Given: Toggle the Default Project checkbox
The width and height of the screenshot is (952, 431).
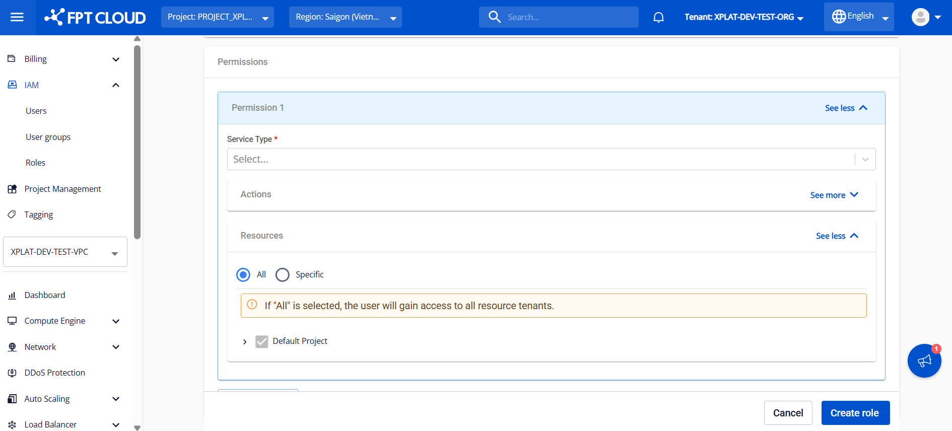Looking at the screenshot, I should point(261,342).
